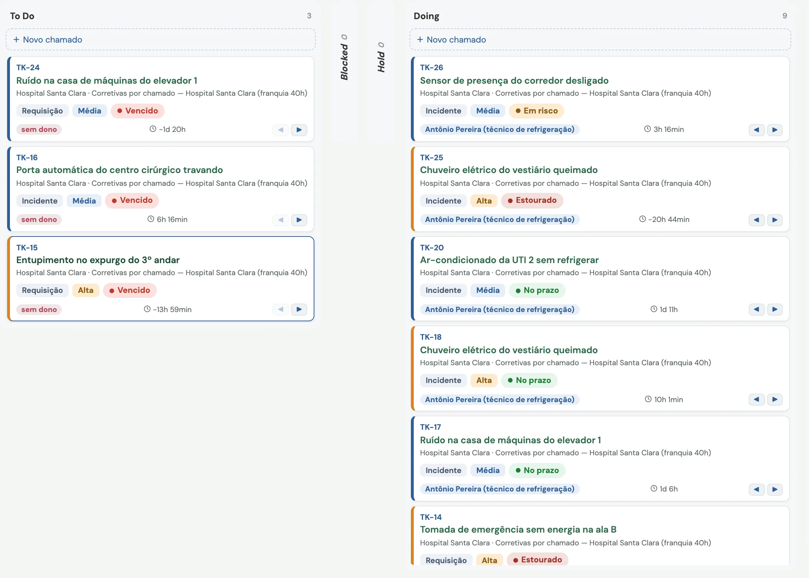Click Alta priority tag on TK-15
This screenshot has height=578, width=809.
[86, 290]
